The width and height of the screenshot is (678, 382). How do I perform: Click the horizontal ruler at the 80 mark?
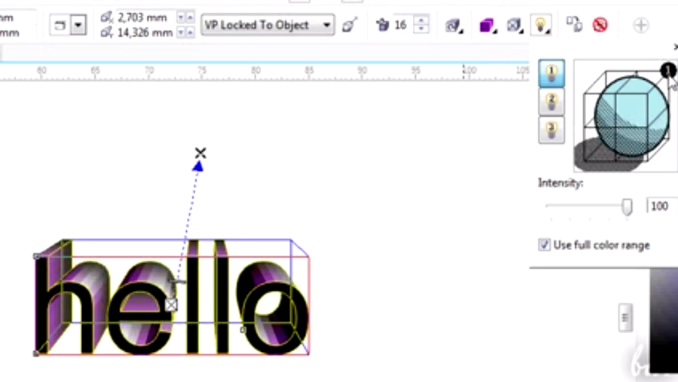click(x=255, y=71)
